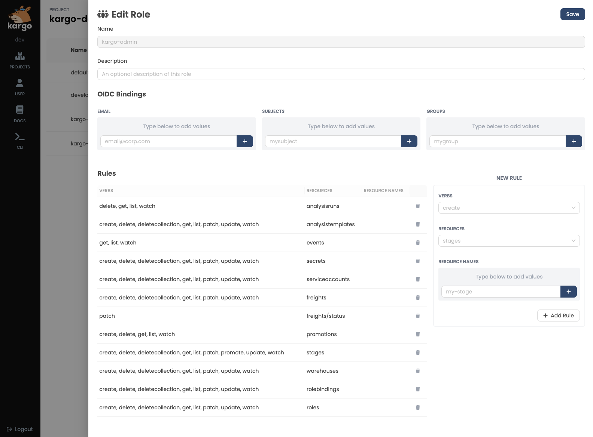The image size is (593, 437).
Task: Log out using the Logout link
Action: pos(20,429)
